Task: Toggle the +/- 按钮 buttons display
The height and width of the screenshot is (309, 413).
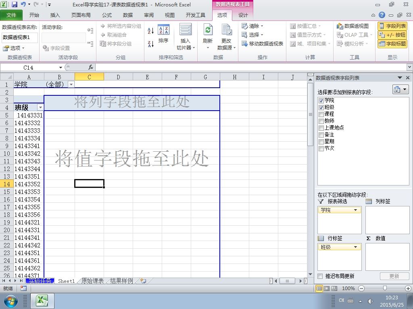Action: (392, 35)
